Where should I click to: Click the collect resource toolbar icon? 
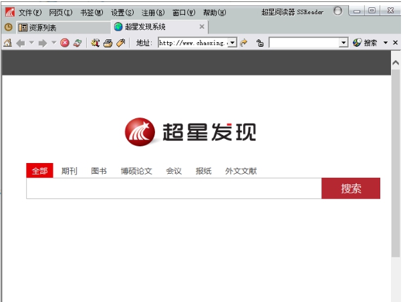tap(96, 43)
